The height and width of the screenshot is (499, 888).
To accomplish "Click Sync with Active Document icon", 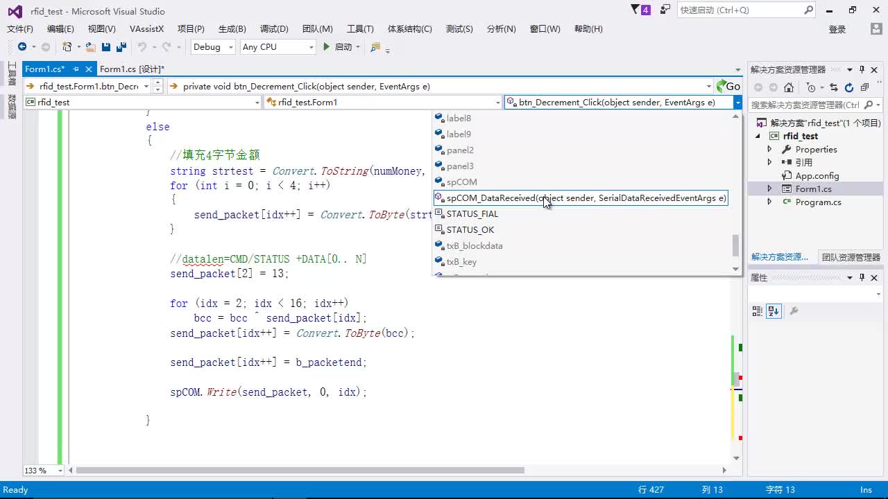I will (x=834, y=87).
